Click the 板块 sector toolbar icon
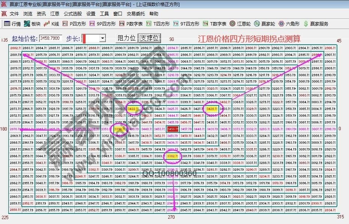The image size is (349, 224). (32, 24)
